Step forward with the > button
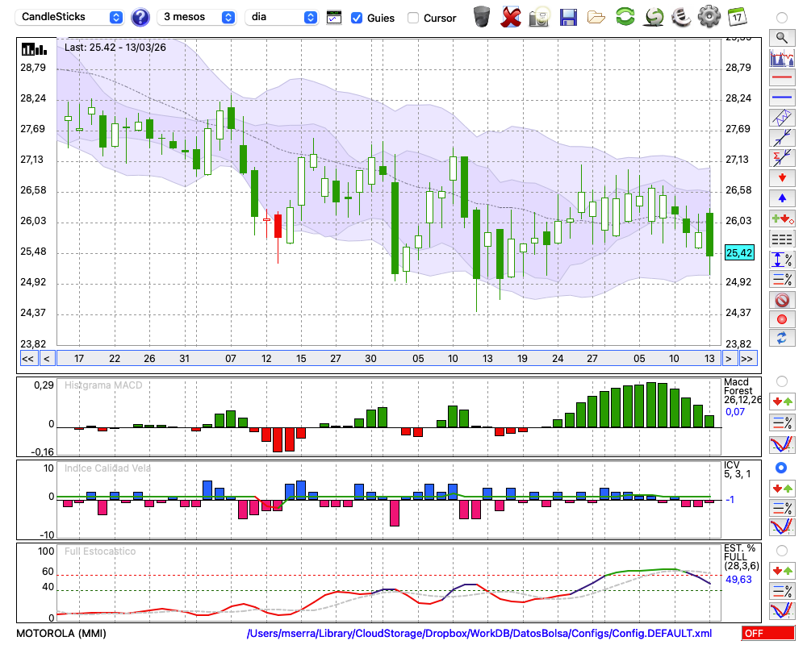The width and height of the screenshot is (807, 645). 728,359
